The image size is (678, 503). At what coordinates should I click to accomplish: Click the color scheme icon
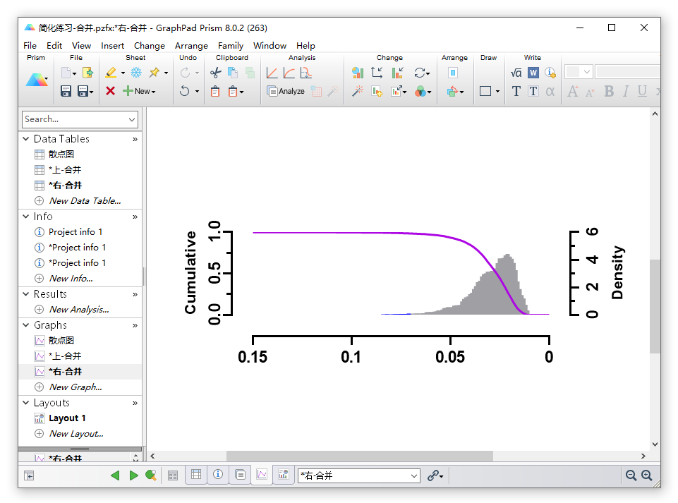(420, 91)
